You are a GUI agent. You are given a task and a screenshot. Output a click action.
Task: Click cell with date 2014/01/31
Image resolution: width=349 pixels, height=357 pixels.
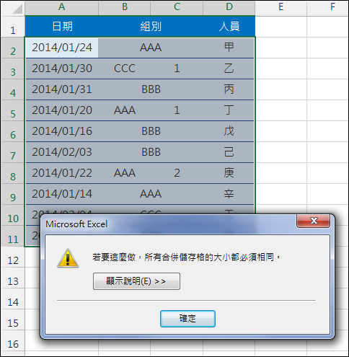click(62, 89)
